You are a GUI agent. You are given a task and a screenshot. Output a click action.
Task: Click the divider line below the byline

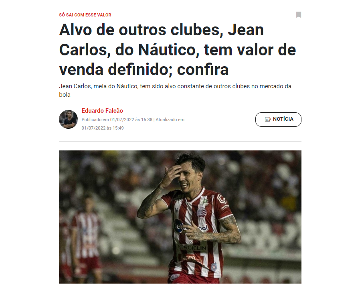[x=180, y=141]
